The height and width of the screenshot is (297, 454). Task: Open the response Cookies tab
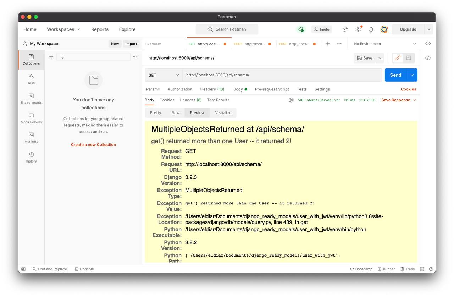point(167,100)
